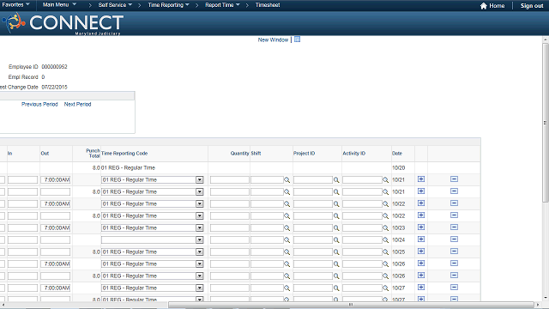Add a row after first 10/21 entry
549x309 pixels.
421,179
